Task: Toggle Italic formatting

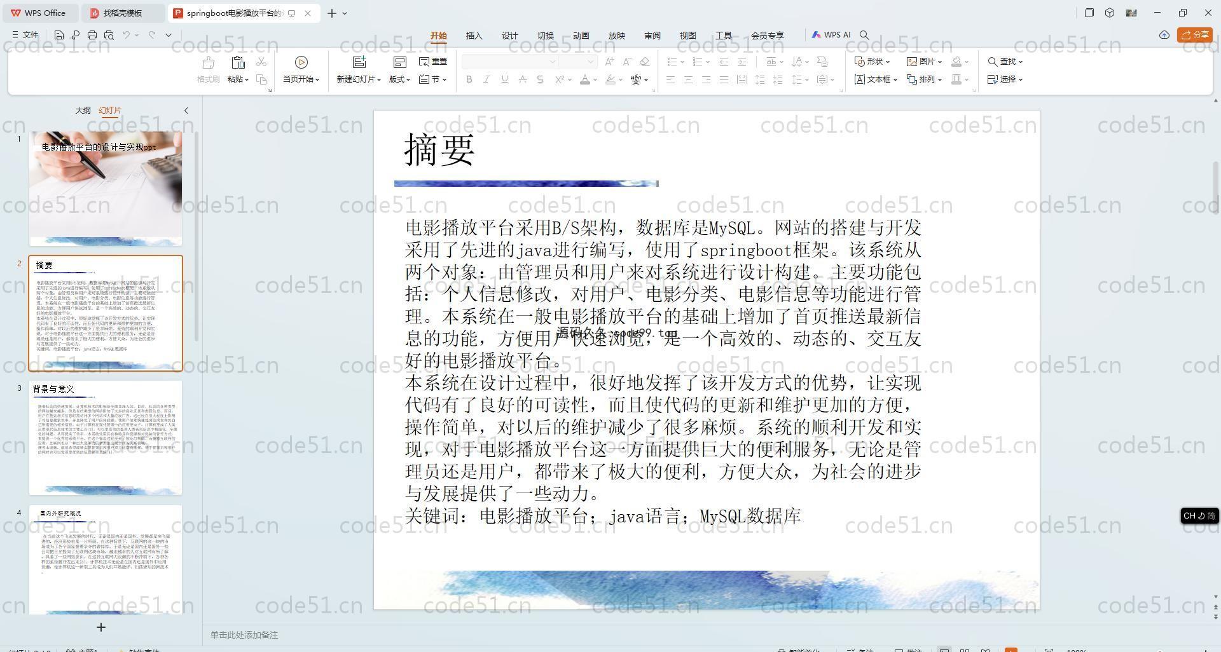Action: coord(487,79)
